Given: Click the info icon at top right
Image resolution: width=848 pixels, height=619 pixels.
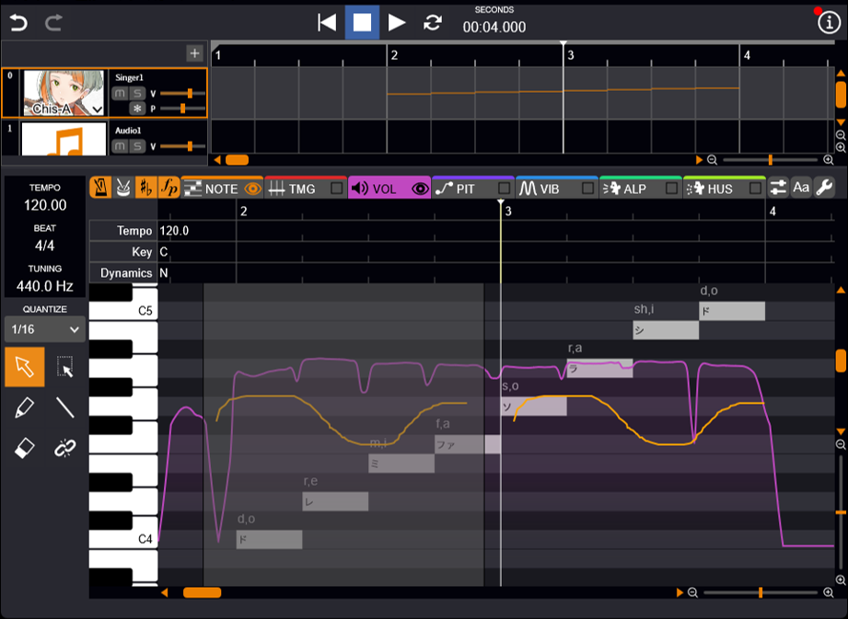Looking at the screenshot, I should (x=829, y=23).
